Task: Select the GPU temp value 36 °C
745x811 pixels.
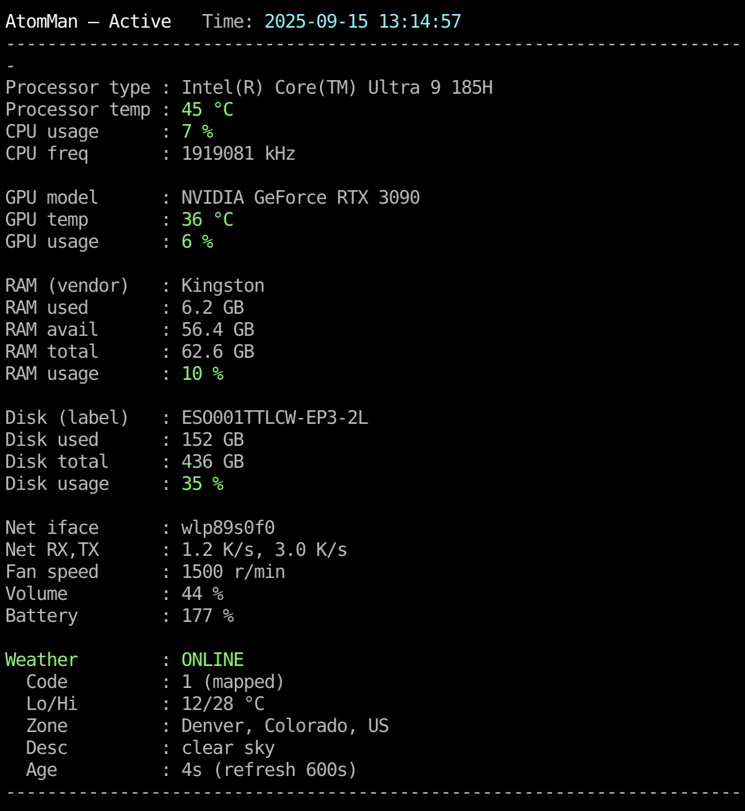Action: point(207,220)
